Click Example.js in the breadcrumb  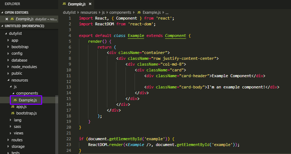(151, 13)
